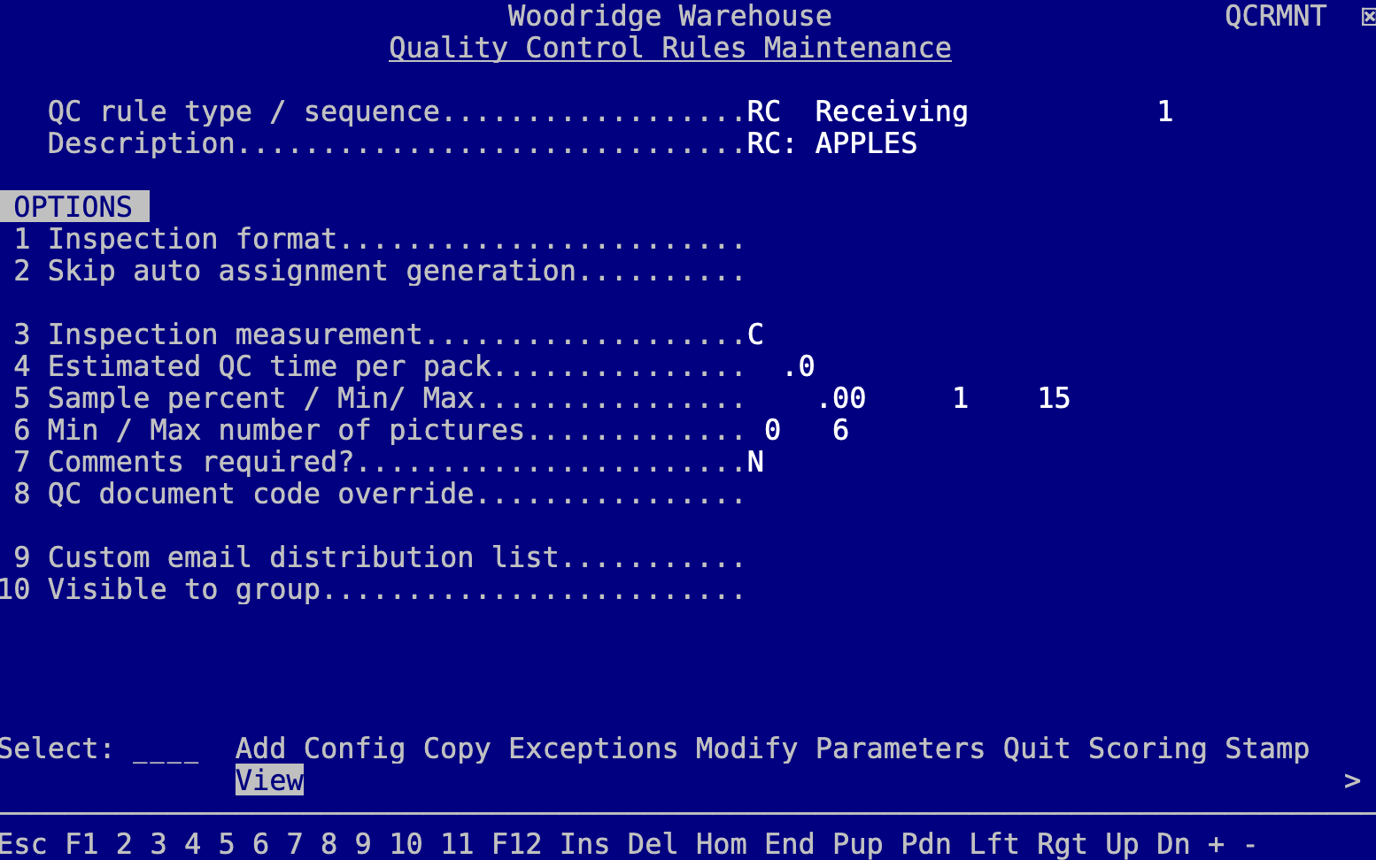The width and height of the screenshot is (1376, 860).
Task: Click the sample Max value 15
Action: pyautogui.click(x=1054, y=398)
